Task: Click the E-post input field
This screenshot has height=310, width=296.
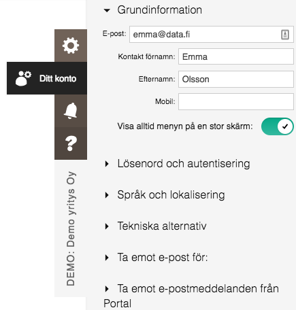Action: pyautogui.click(x=212, y=35)
